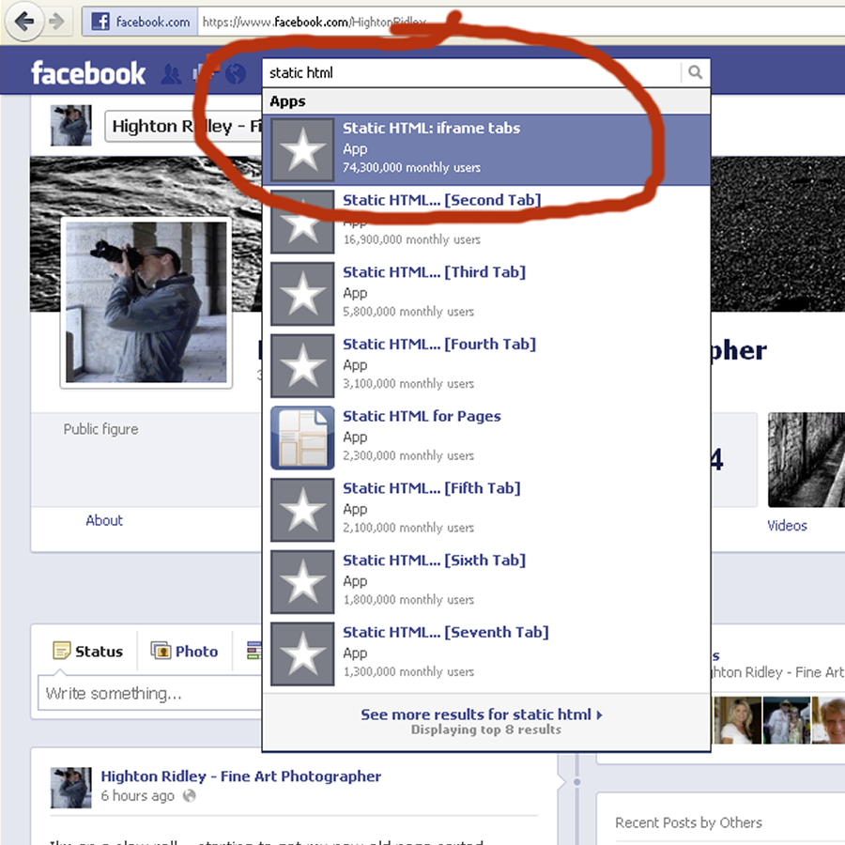Click the Recent Posts by Others heading
845x845 pixels.
click(x=688, y=822)
